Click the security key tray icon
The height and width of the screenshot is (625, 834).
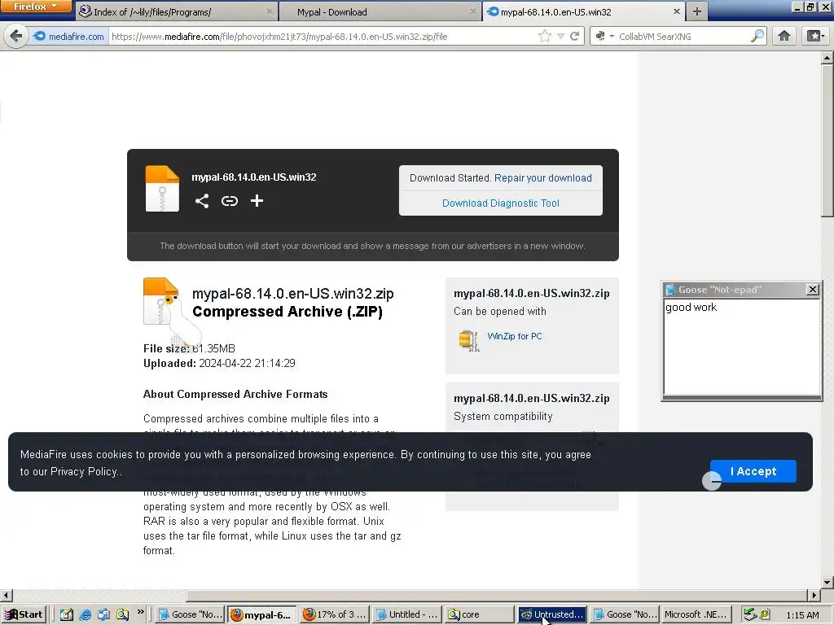(764, 614)
